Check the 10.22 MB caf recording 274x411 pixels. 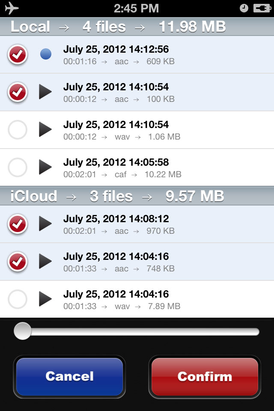pyautogui.click(x=18, y=167)
